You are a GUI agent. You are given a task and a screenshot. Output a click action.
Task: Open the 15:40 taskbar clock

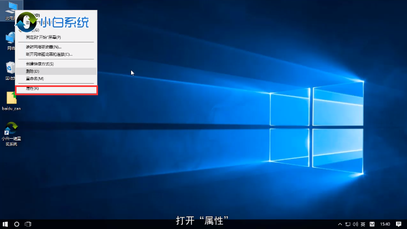pos(385,224)
